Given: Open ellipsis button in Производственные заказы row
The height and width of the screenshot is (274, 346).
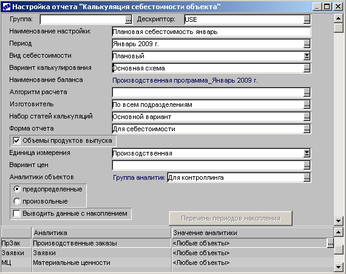Looking at the screenshot, I should [x=330, y=243].
